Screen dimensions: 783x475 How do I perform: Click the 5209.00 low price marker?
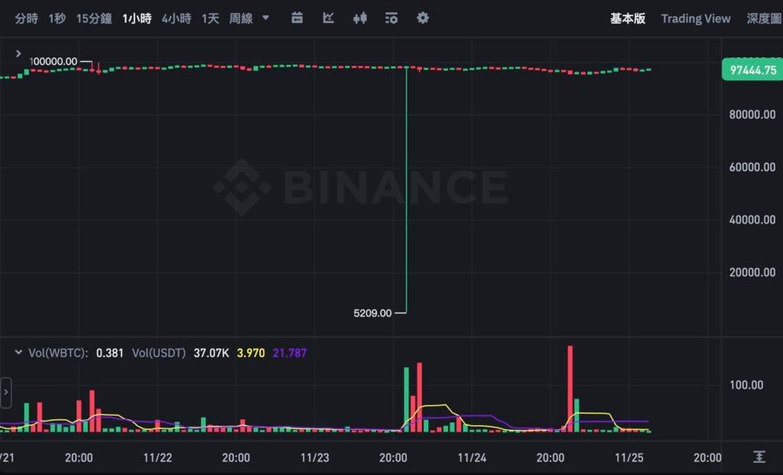tap(373, 313)
